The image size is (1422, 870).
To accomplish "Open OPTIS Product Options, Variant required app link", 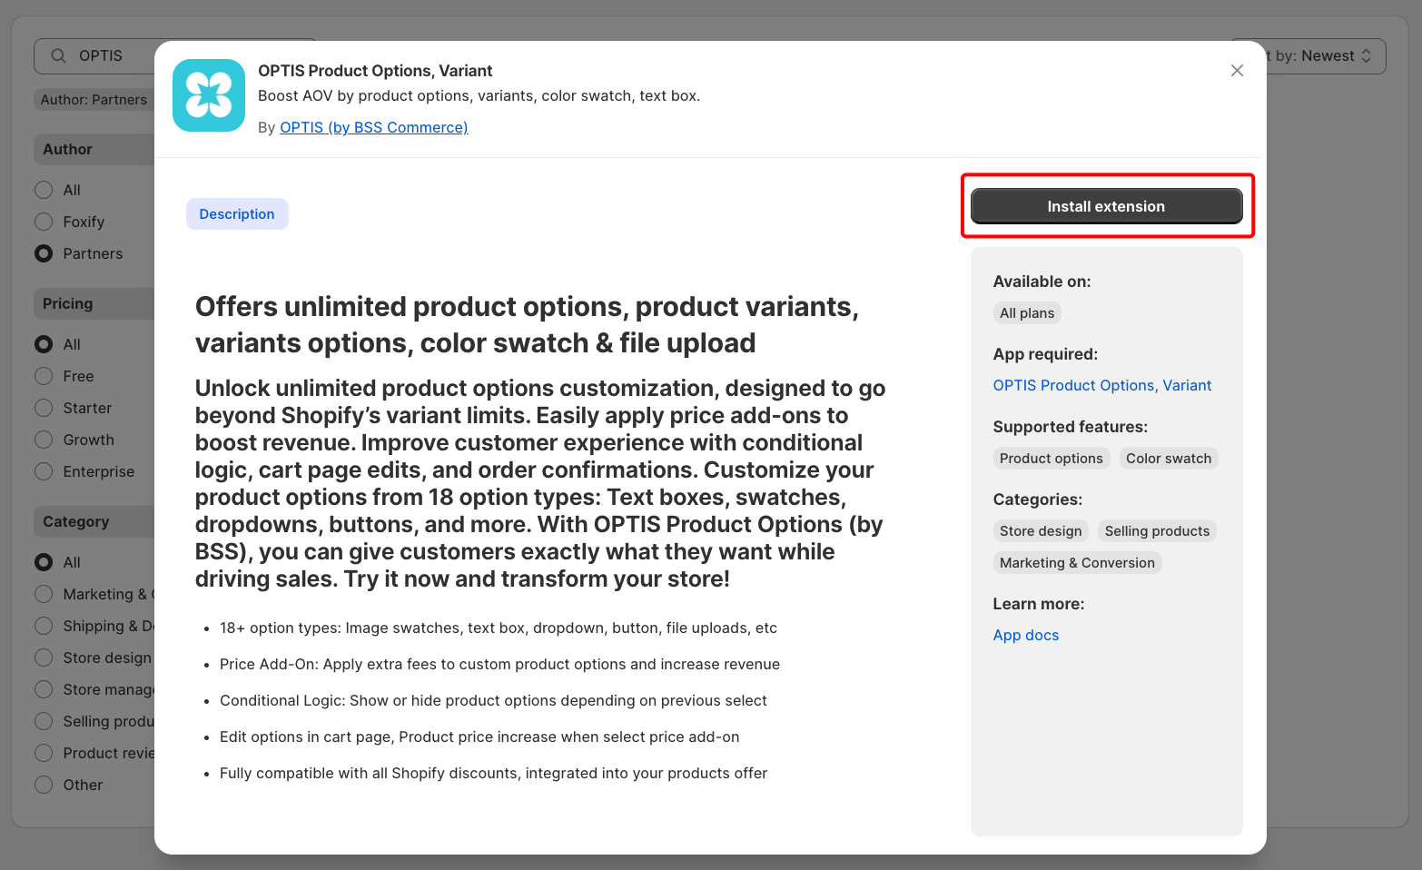I will pyautogui.click(x=1102, y=385).
